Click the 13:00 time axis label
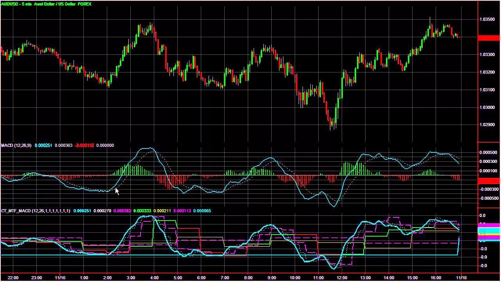 tap(365, 278)
